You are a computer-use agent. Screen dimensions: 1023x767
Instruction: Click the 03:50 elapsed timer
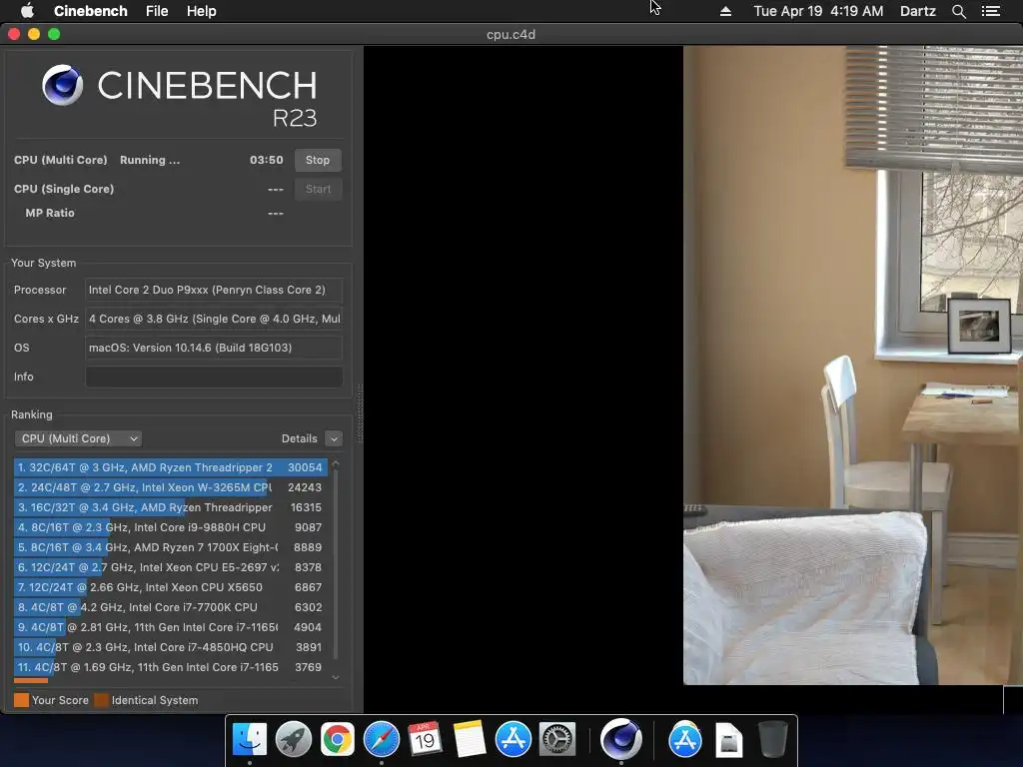click(266, 160)
